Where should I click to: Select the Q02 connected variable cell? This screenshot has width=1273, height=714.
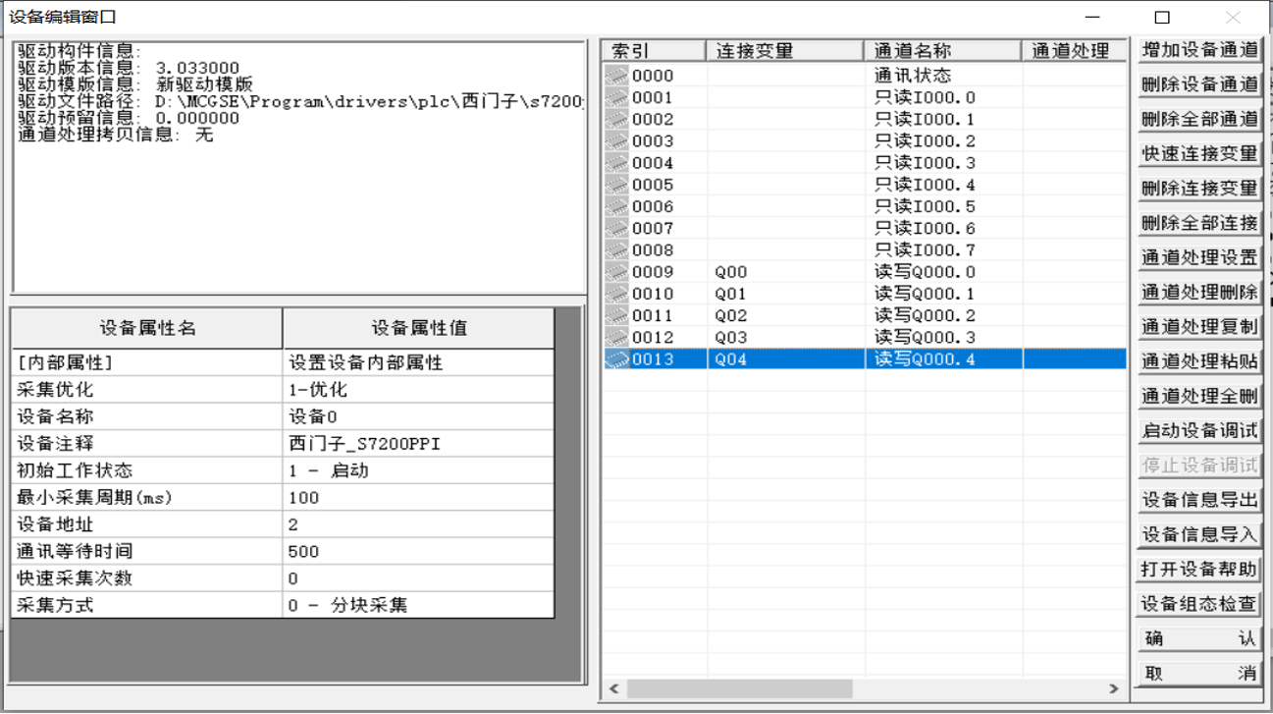tap(785, 315)
